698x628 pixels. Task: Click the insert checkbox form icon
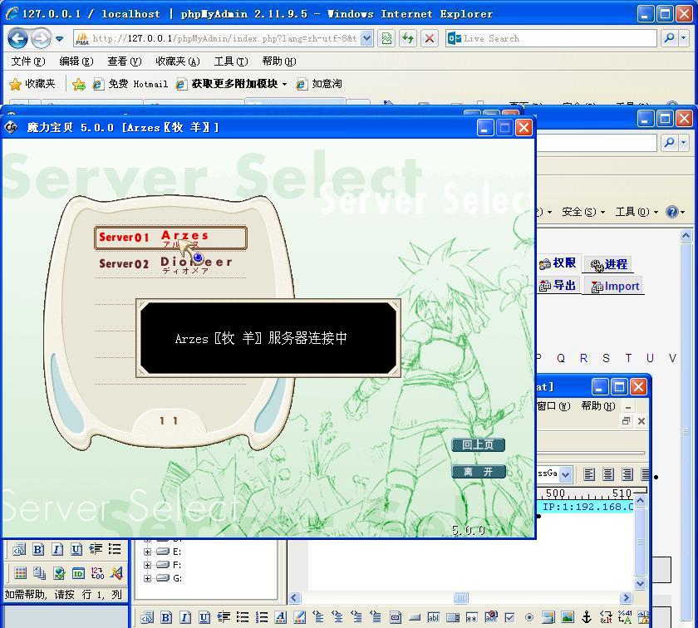[x=509, y=617]
